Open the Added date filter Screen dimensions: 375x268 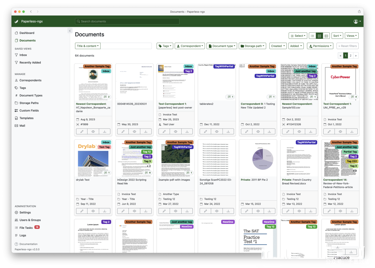coord(296,46)
